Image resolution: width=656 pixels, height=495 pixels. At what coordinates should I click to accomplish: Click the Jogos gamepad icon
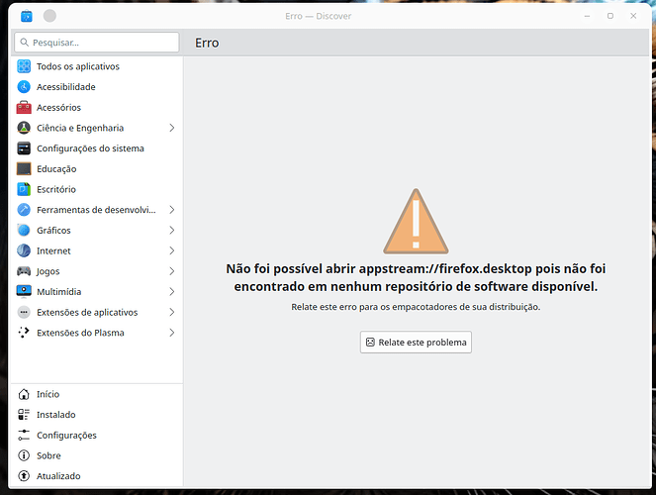click(x=24, y=271)
